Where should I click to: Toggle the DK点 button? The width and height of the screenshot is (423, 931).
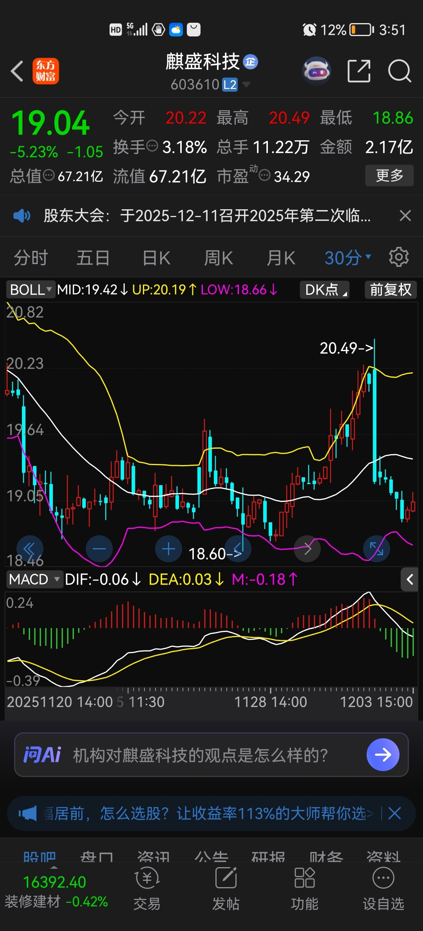pyautogui.click(x=325, y=290)
